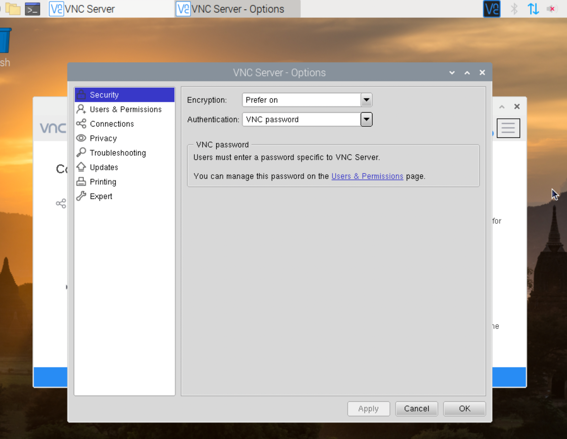Open the Expert settings page

[124, 196]
